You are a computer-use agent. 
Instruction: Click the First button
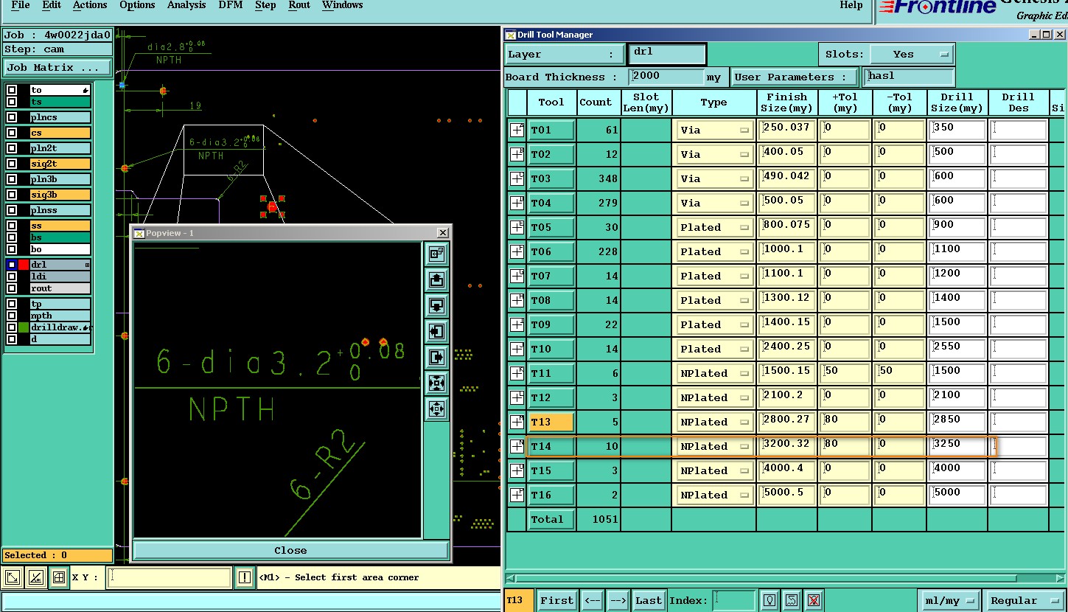[x=556, y=600]
